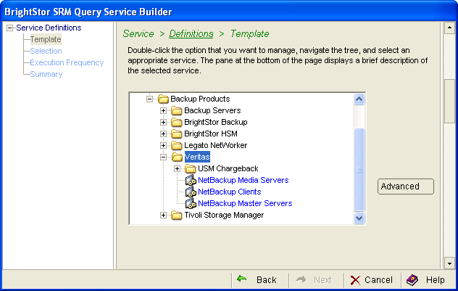Click the green Back arrow icon
Screen dimensions: 458x291
pyautogui.click(x=241, y=279)
